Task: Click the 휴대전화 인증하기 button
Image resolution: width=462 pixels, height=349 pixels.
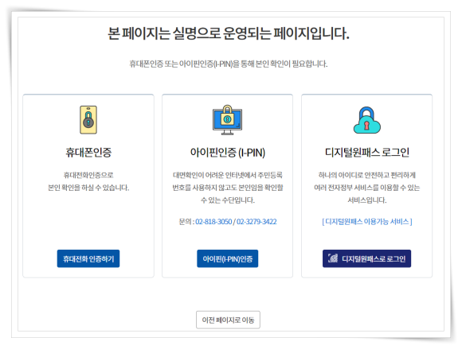Action: point(88,258)
